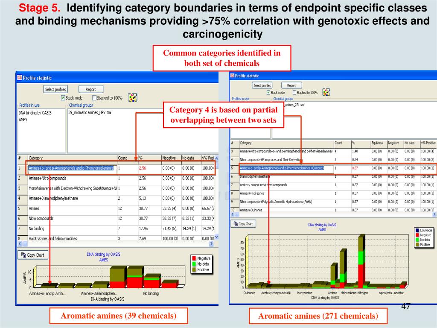Image resolution: width=437 pixels, height=328 pixels.
Task: Click copy icon on left Copy Chart button
Action: click(x=23, y=255)
